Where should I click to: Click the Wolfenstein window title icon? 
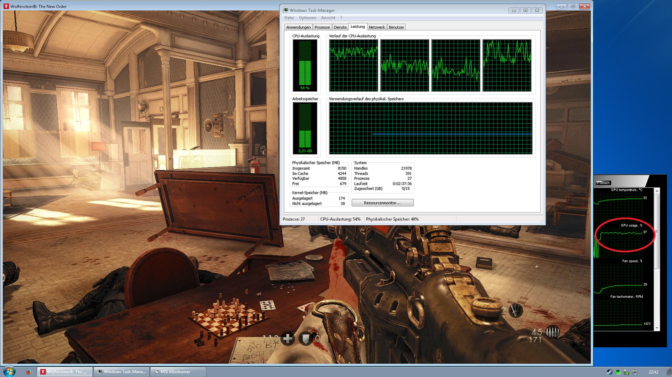6,6
